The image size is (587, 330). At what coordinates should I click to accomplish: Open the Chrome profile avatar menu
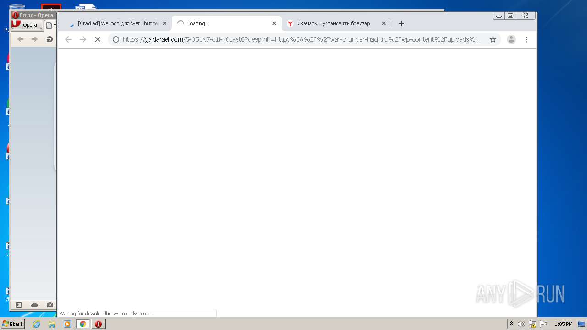[x=511, y=39]
